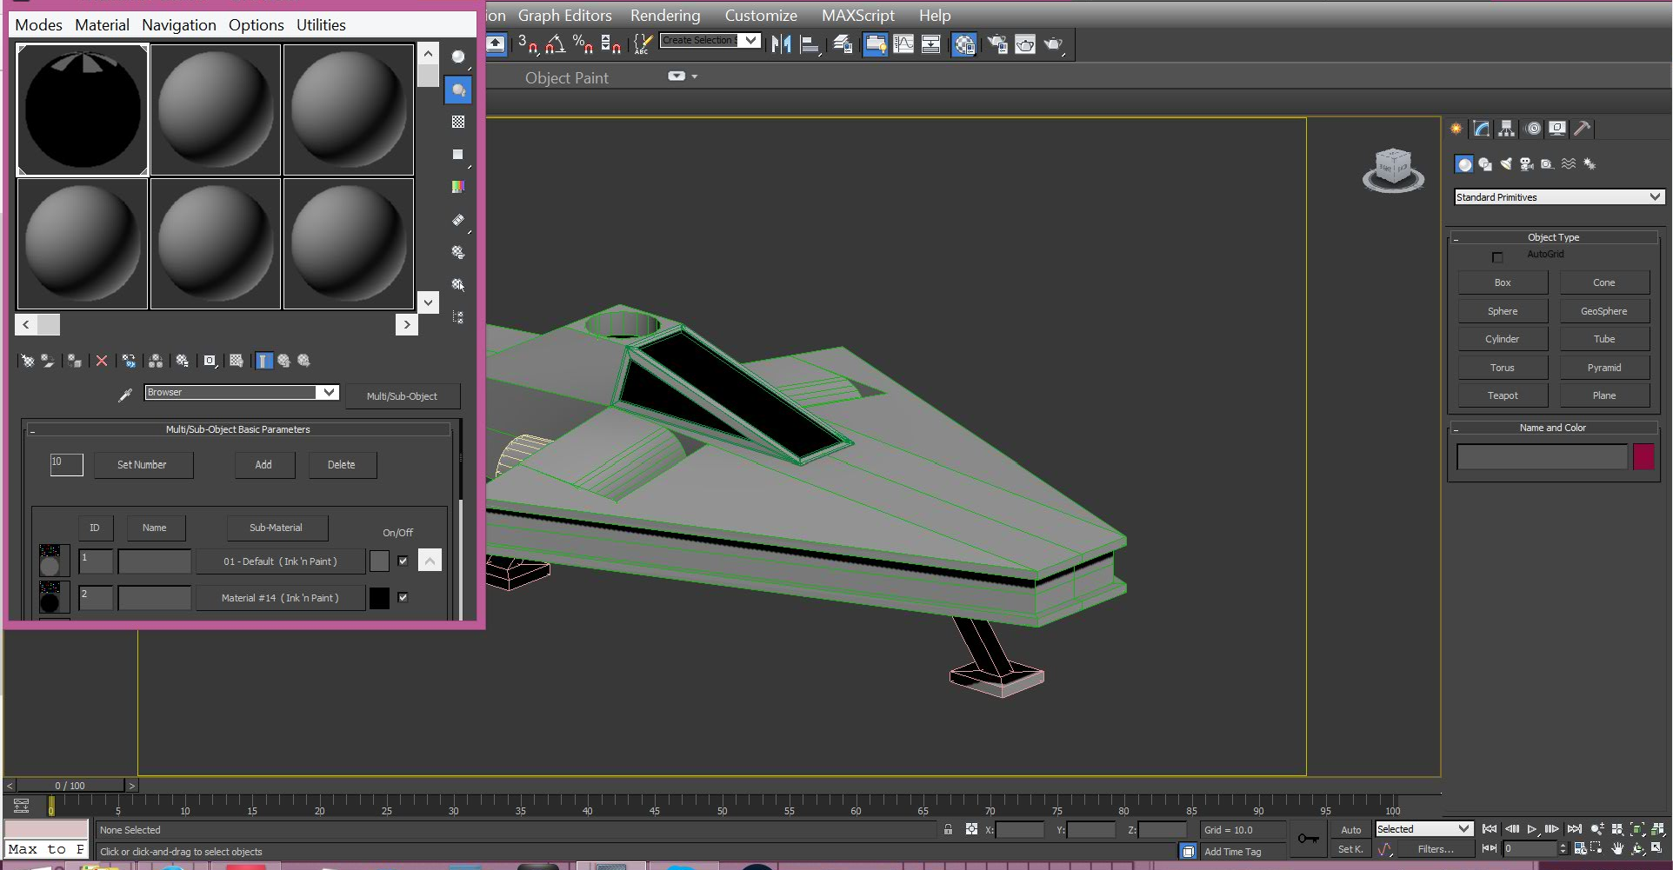The image size is (1673, 870).
Task: Click Select by Material icon
Action: (x=458, y=284)
